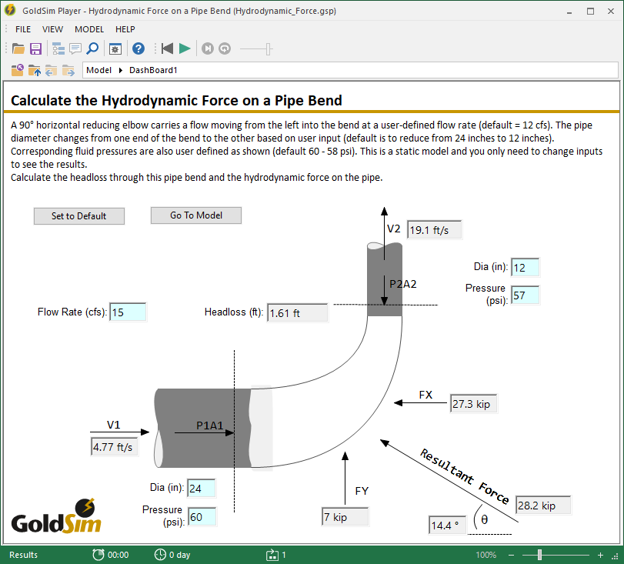Run the model using the green play icon

[184, 48]
